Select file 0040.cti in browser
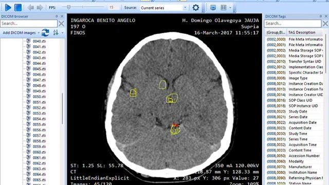329x185 pixels. tap(39, 41)
